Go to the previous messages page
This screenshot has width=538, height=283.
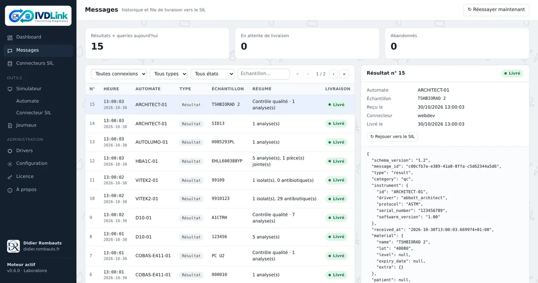(x=308, y=74)
